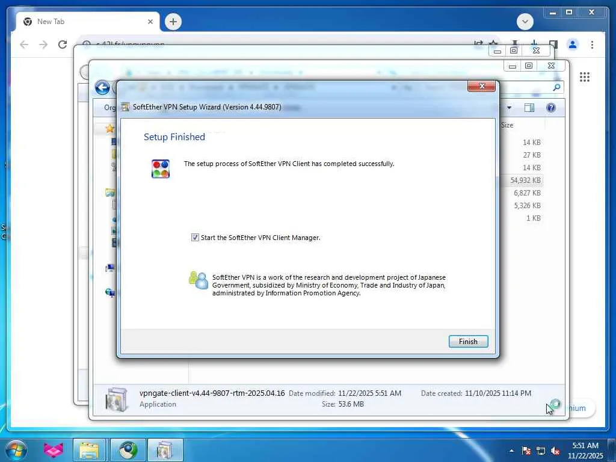Screen dimensions: 616x462
Task: Open browser three-dot menu
Action: click(592, 45)
